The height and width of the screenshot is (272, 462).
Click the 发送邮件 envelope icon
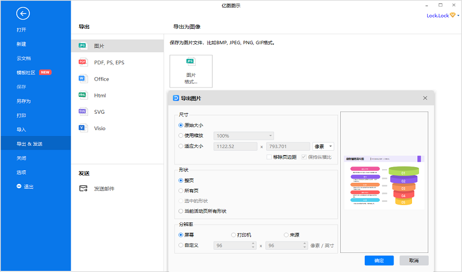[83, 189]
